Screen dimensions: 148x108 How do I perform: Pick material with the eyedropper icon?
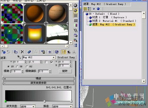[x=19, y=57]
